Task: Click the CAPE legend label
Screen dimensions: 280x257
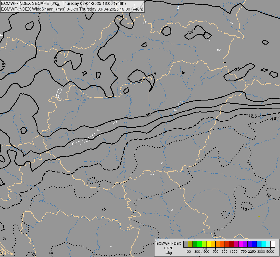Action: (168, 248)
